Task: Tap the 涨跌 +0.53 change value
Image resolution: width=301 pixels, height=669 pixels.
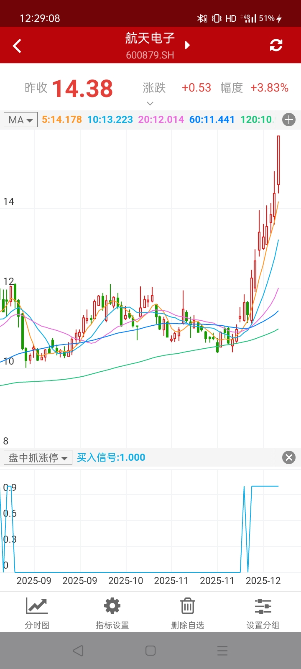Action: (x=196, y=88)
